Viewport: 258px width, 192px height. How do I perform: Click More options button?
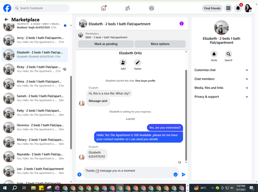pyautogui.click(x=160, y=44)
